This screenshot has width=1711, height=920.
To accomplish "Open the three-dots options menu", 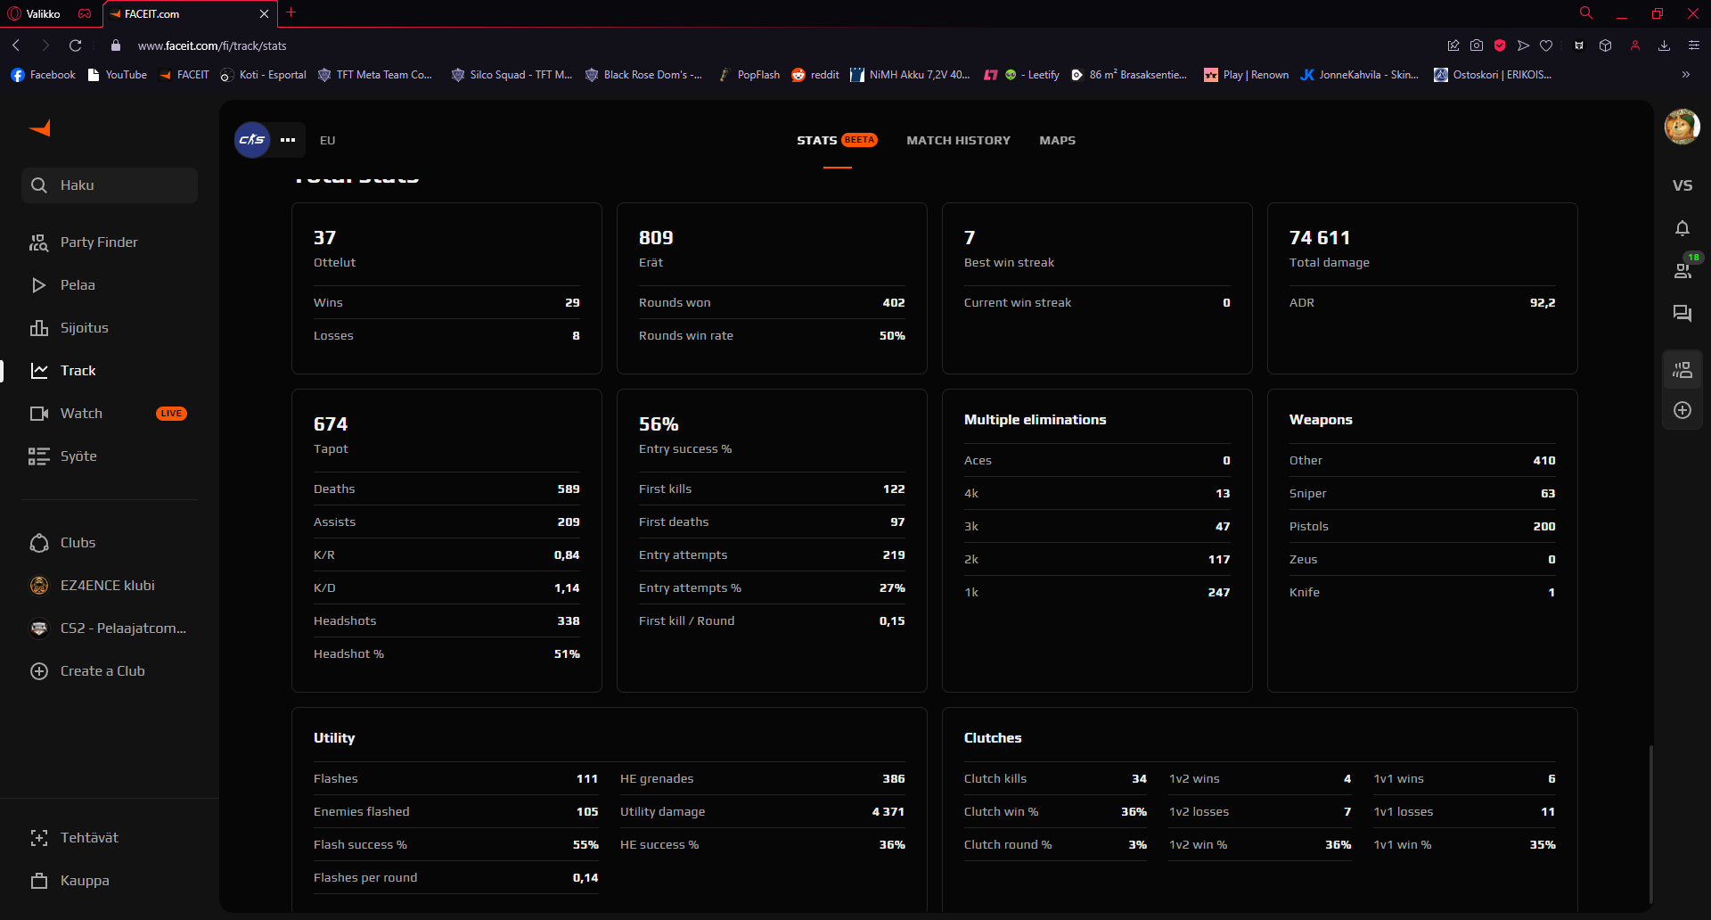I will click(x=288, y=140).
